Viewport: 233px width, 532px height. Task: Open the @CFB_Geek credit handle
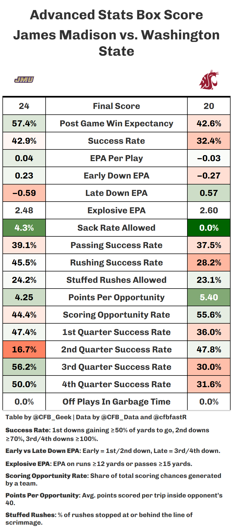52,417
